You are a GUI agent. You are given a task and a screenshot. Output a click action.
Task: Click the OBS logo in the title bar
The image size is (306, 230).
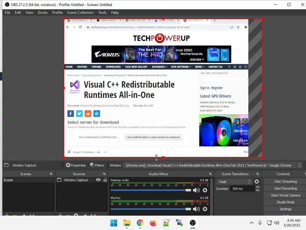click(x=7, y=4)
